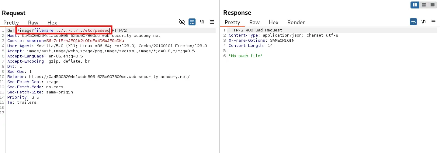This screenshot has width=440, height=153.
Task: Click Content-Length: 14 line
Action: pyautogui.click(x=251, y=46)
